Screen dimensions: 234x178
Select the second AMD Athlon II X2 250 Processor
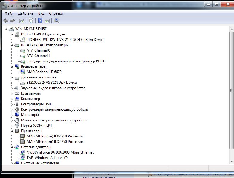pos(55,142)
